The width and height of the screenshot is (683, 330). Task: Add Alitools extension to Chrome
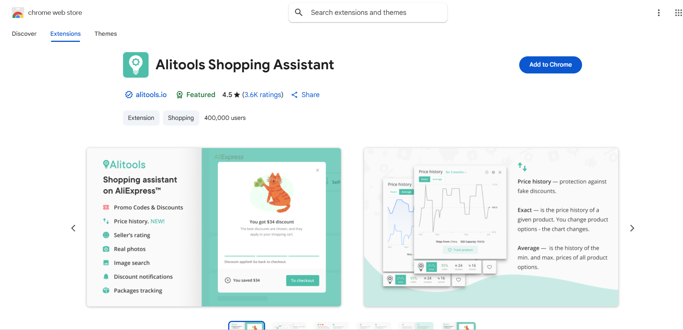[550, 65]
